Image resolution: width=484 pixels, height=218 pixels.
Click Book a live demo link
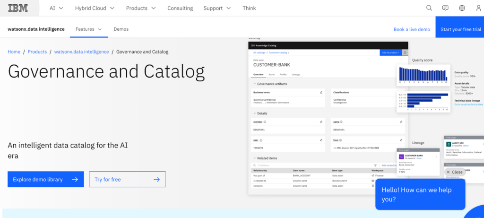pyautogui.click(x=412, y=29)
